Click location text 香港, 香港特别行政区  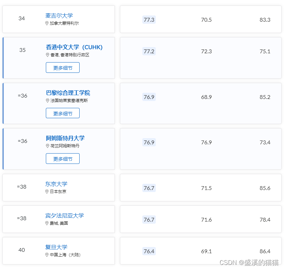pos(70,55)
